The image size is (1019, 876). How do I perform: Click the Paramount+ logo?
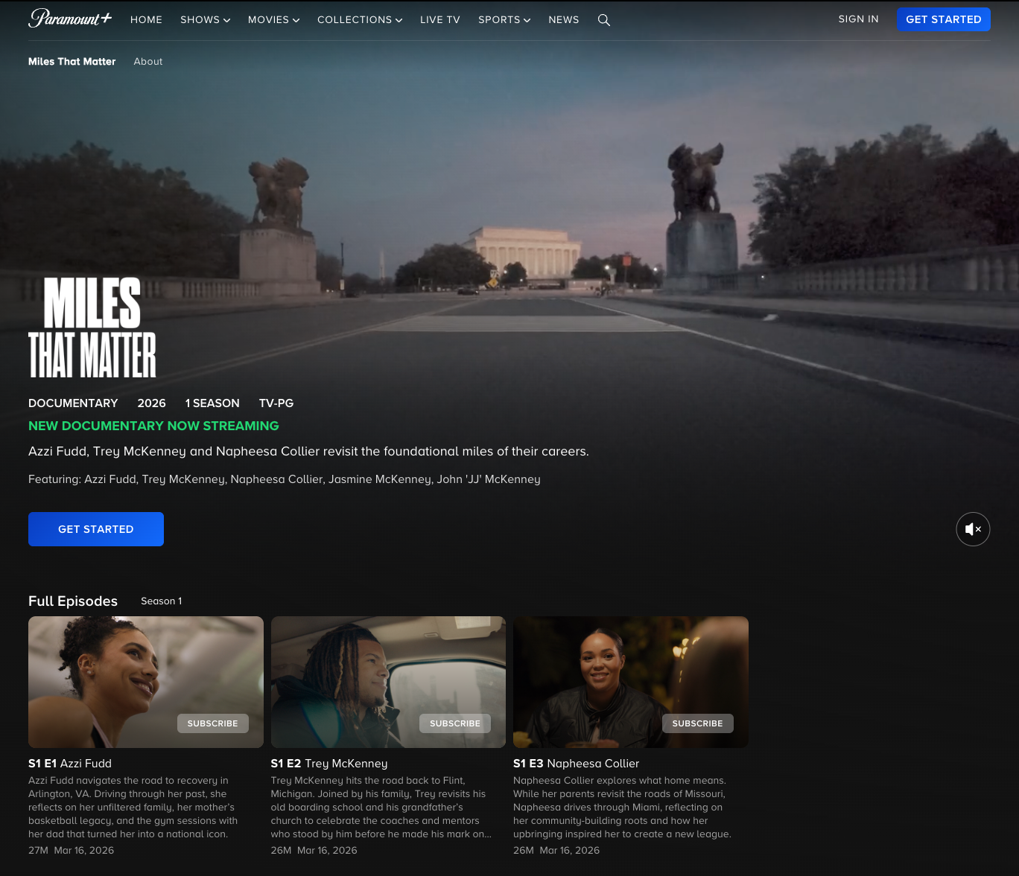(x=70, y=19)
